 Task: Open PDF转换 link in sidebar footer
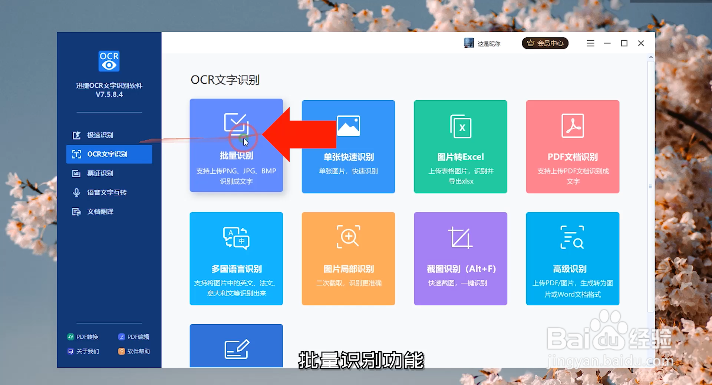coord(83,337)
